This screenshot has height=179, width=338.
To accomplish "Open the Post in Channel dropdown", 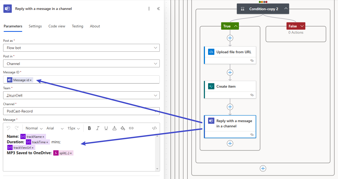I will [156, 64].
